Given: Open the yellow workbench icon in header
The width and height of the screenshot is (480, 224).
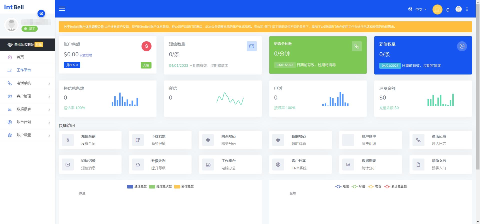Looking at the screenshot, I should (x=437, y=9).
